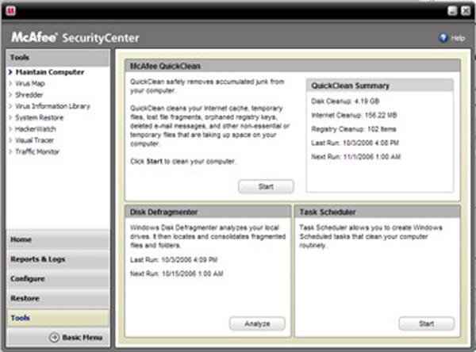This screenshot has height=352, width=476.
Task: Open Reports & Logs section
Action: pyautogui.click(x=58, y=259)
